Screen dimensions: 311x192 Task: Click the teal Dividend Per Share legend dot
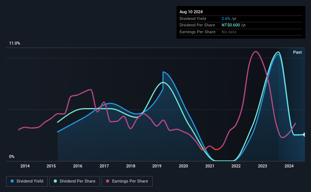click(x=55, y=181)
